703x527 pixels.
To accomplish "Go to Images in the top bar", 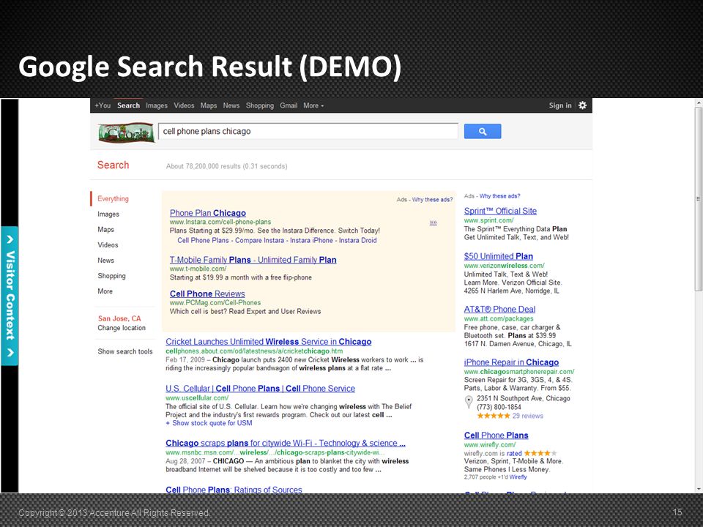I will 157,105.
